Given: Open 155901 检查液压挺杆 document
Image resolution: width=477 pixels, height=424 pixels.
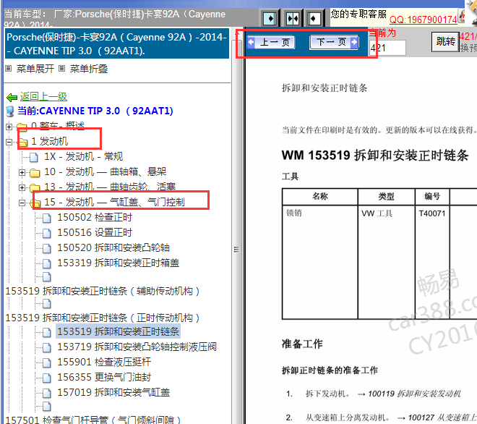Looking at the screenshot, I should click(x=104, y=362).
